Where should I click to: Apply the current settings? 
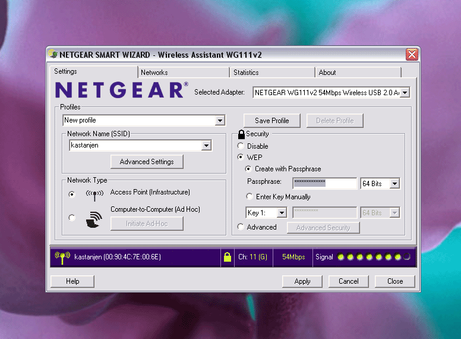(302, 281)
